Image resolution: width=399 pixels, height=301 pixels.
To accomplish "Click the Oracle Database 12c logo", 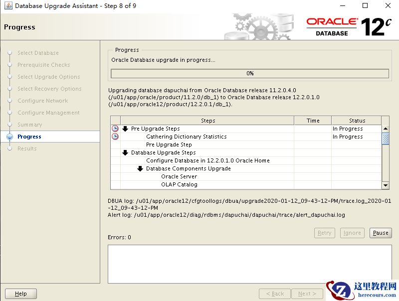I will tap(349, 27).
